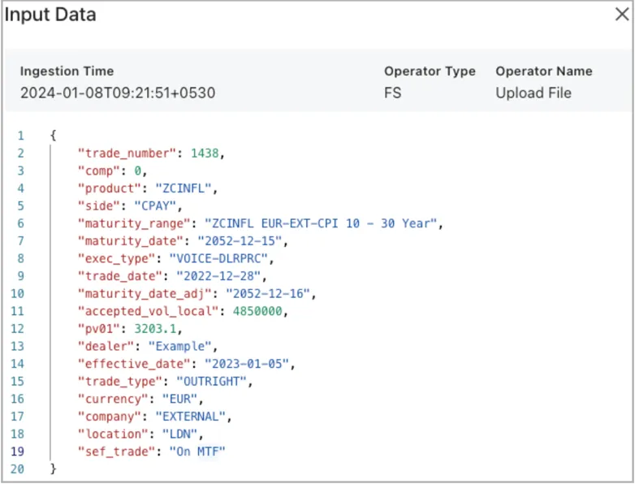The height and width of the screenshot is (484, 635).
Task: Select the location value "LDN"
Action: pyautogui.click(x=179, y=434)
